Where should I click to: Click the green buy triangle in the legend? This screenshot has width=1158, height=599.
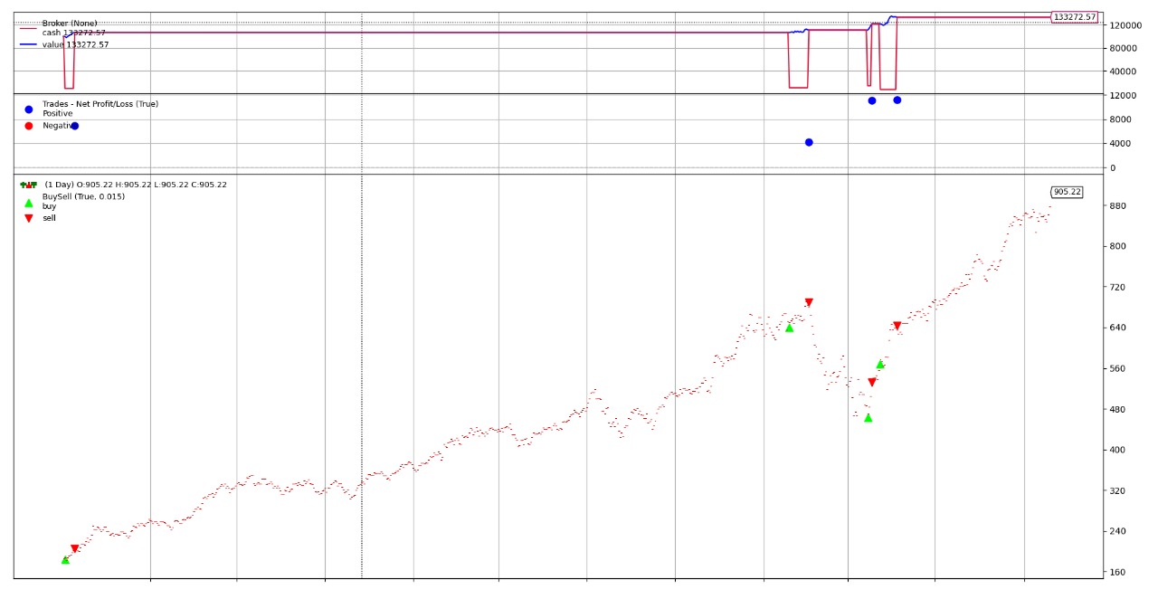point(28,203)
